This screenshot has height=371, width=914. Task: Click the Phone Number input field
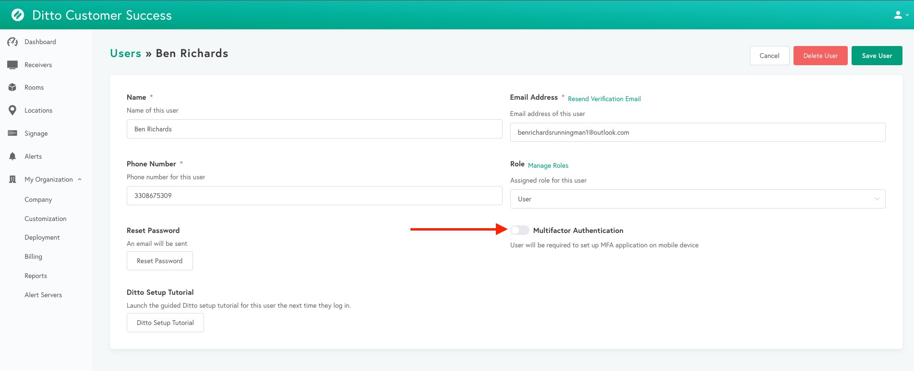[314, 196]
